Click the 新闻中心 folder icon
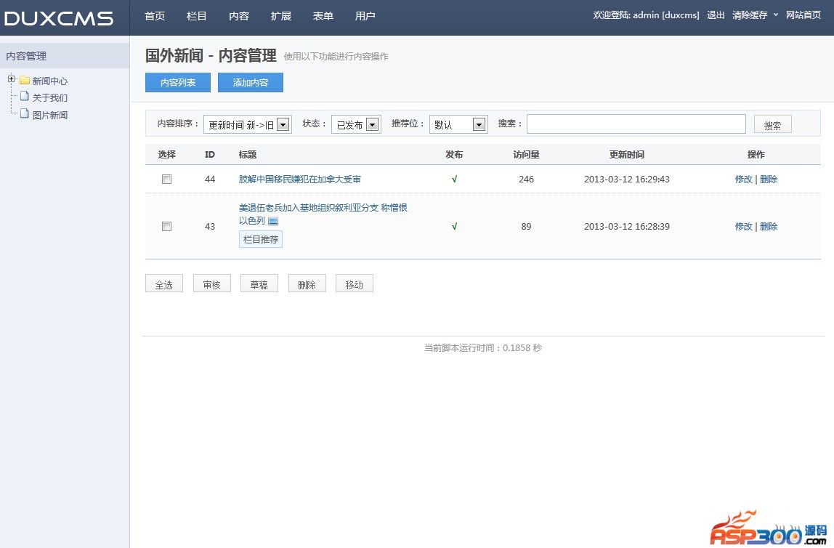Image resolution: width=834 pixels, height=548 pixels. (x=25, y=81)
